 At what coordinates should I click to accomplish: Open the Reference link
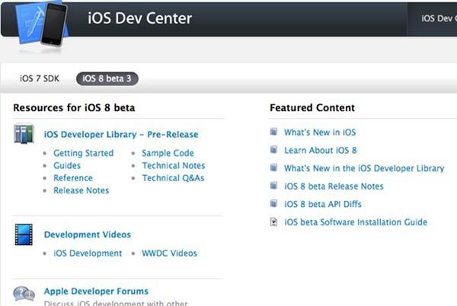[73, 178]
